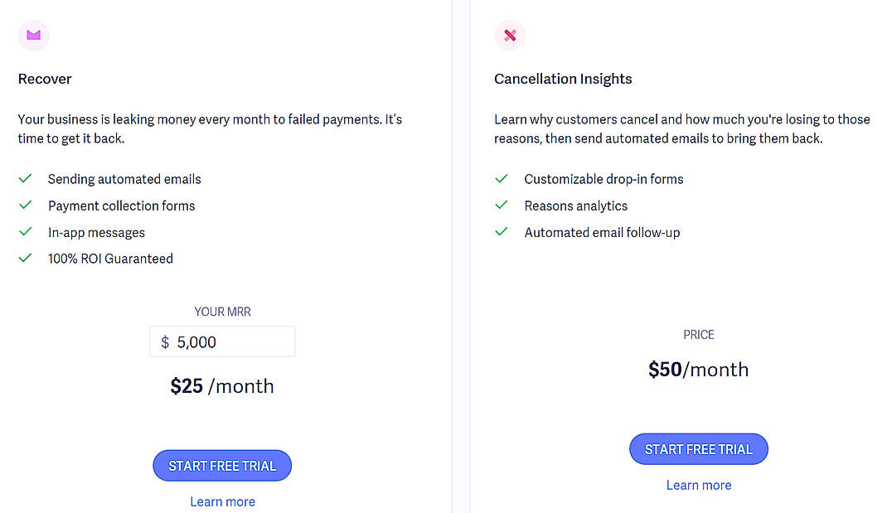Screen dimensions: 887x513
Task: Open Learn more under Recover
Action: click(x=221, y=501)
